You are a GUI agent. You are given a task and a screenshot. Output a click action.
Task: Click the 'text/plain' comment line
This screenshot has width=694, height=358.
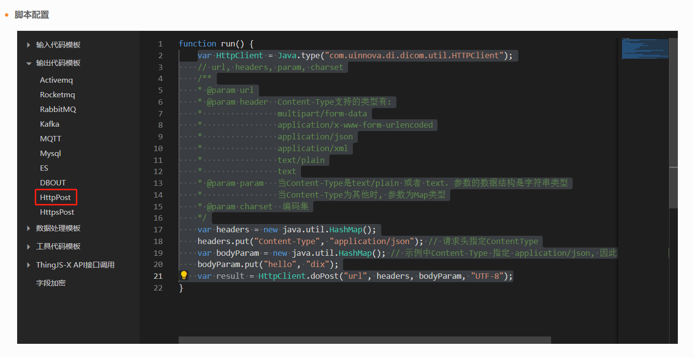click(301, 160)
